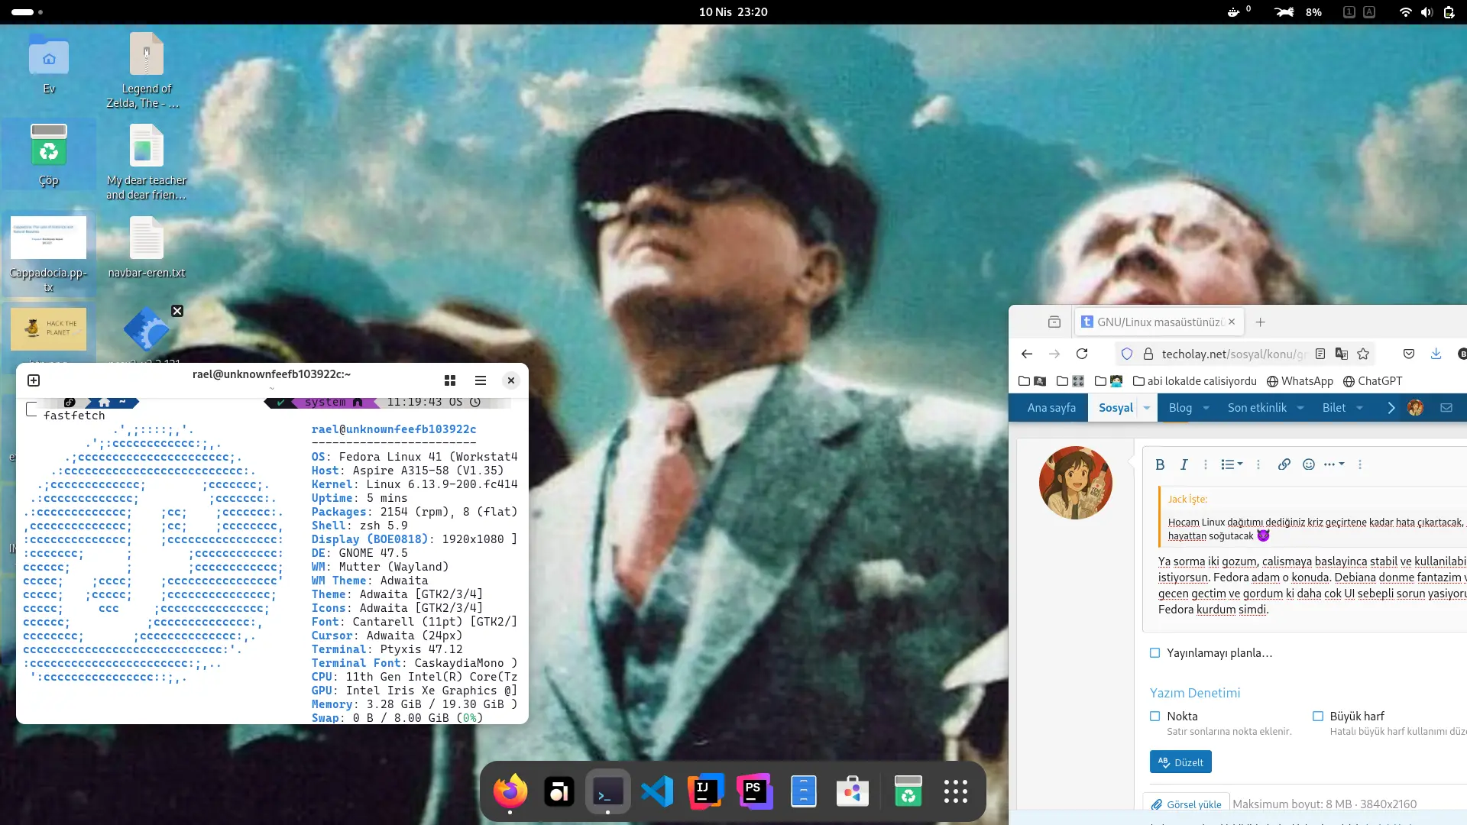The image size is (1467, 825).
Task: Select navbar-eren.txt on the desktop
Action: [x=147, y=247]
